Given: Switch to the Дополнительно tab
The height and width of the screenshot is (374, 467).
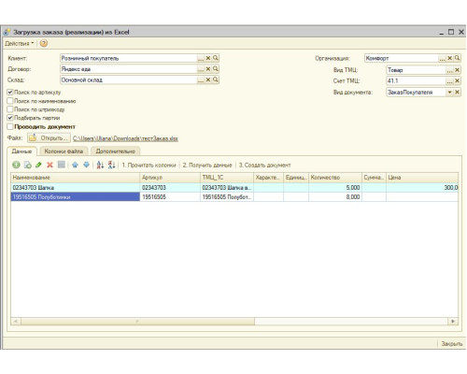Looking at the screenshot, I should 116,151.
